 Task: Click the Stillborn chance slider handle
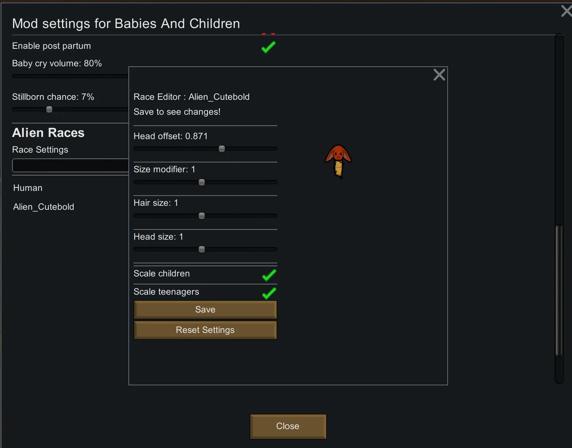click(49, 109)
